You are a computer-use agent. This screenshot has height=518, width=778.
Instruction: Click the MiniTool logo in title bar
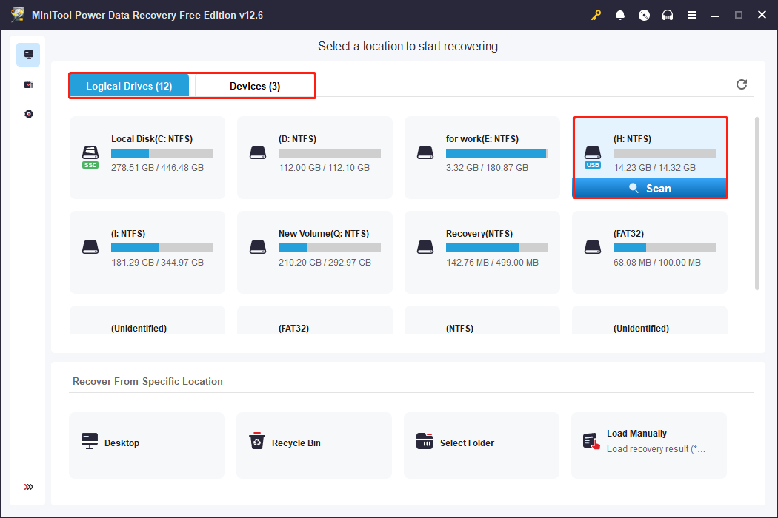coord(16,14)
